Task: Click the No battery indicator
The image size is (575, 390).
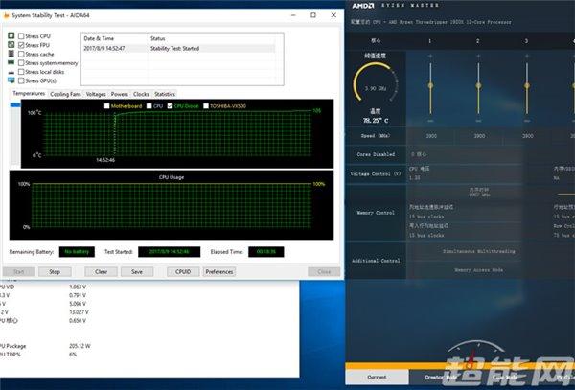Action: pyautogui.click(x=77, y=252)
